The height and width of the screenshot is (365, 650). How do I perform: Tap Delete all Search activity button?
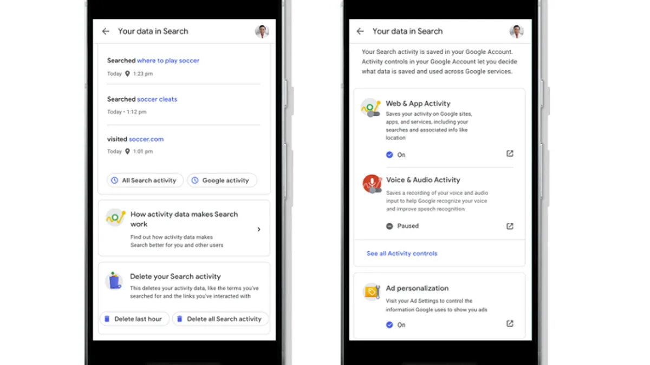click(220, 319)
